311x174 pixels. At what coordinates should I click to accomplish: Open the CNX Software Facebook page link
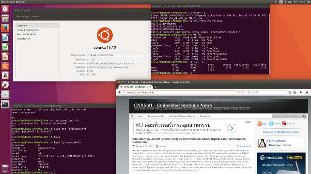click(277, 141)
